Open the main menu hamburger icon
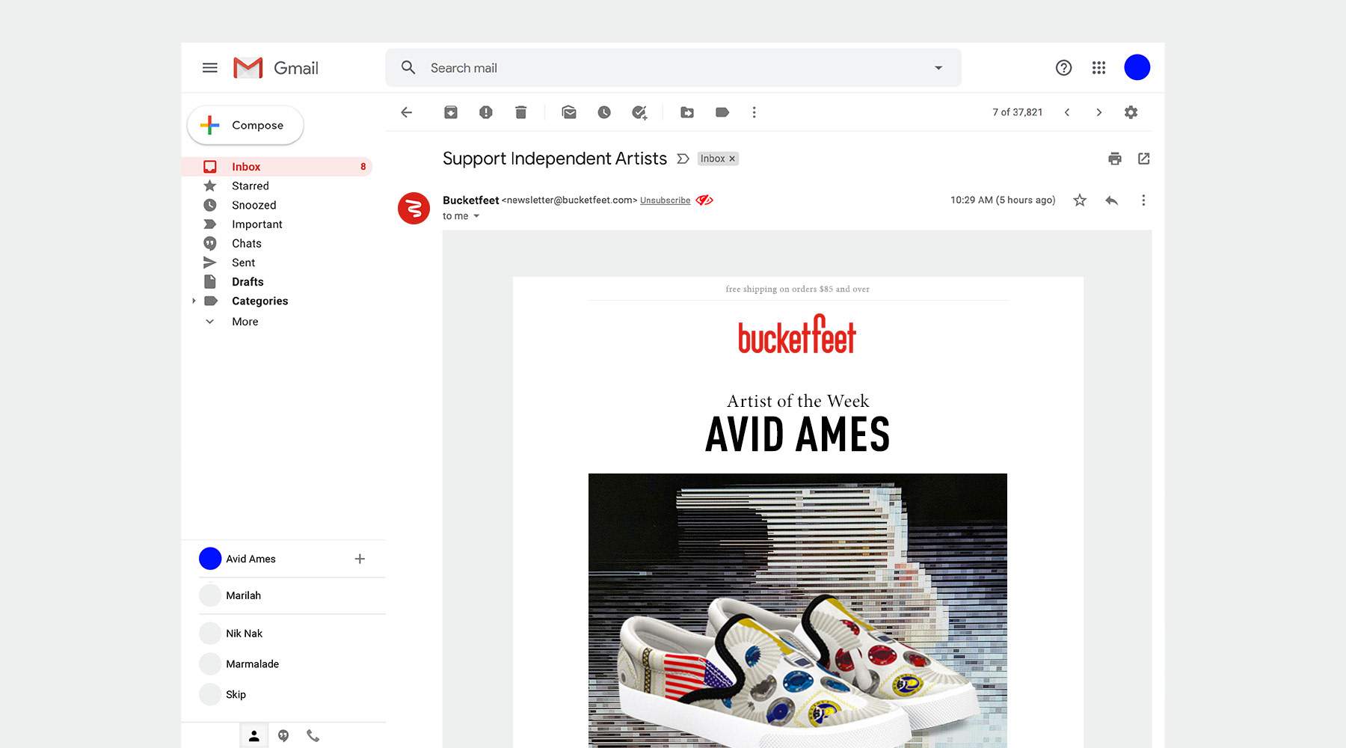The image size is (1346, 748). pyautogui.click(x=210, y=68)
